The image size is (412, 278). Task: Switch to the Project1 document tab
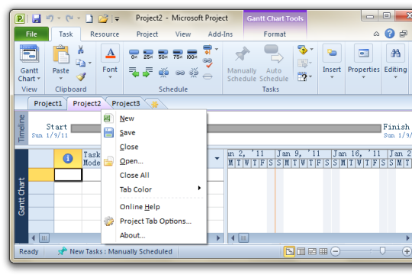click(x=48, y=104)
